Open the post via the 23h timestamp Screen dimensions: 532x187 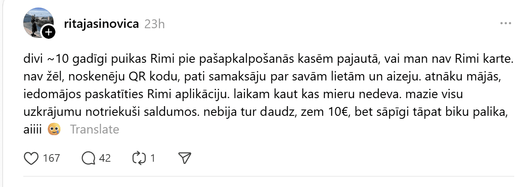point(154,24)
